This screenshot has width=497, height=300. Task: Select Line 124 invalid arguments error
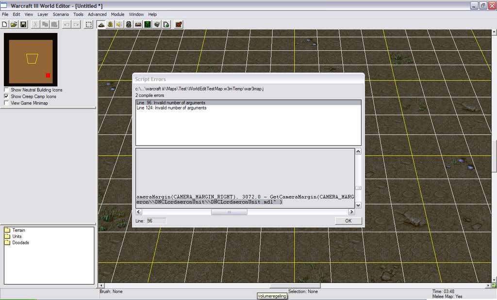tap(248, 108)
